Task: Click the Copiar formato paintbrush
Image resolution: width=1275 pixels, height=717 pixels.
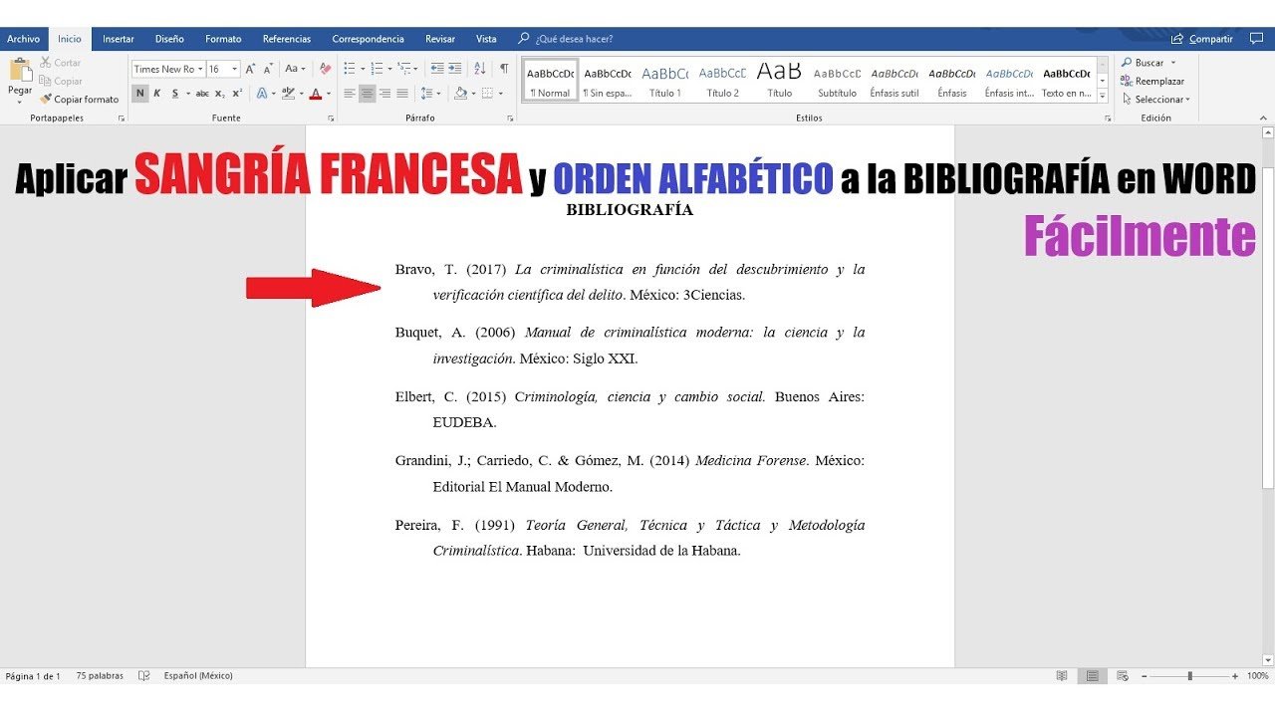Action: pos(79,100)
